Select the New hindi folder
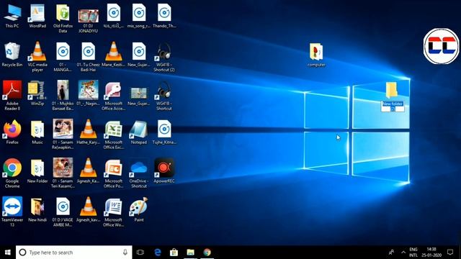The height and width of the screenshot is (259, 461). pos(37,210)
